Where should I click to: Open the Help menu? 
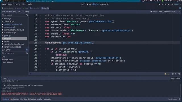[30, 4]
